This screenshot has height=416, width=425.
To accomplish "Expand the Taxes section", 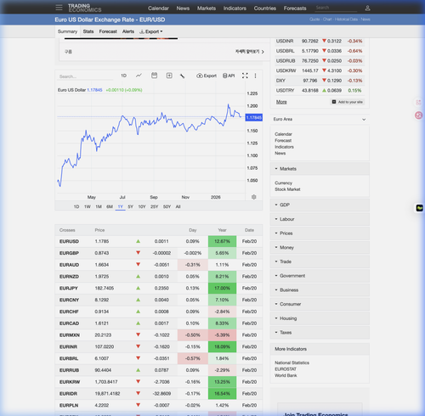I will 320,332.
